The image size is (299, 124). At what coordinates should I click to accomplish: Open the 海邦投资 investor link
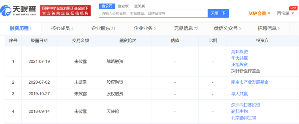coord(239,52)
